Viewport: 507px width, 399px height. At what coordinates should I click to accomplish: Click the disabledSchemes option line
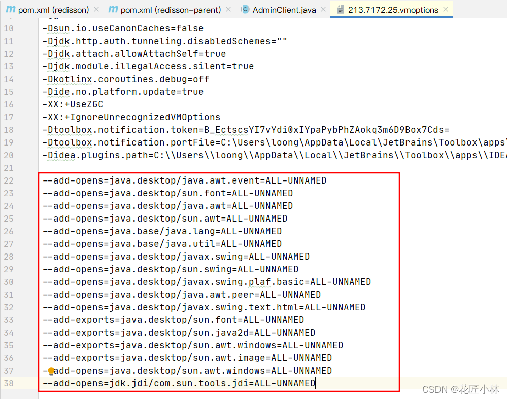click(x=164, y=41)
